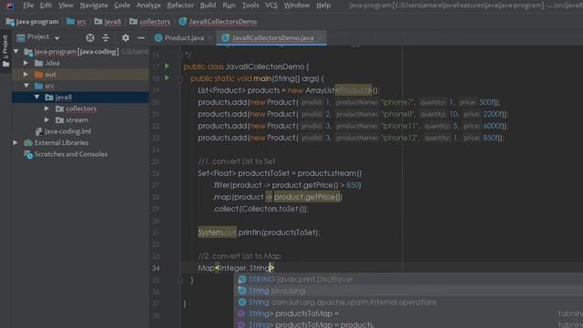The height and width of the screenshot is (328, 583).
Task: Click the java8 breadcrumb
Action: coord(107,22)
